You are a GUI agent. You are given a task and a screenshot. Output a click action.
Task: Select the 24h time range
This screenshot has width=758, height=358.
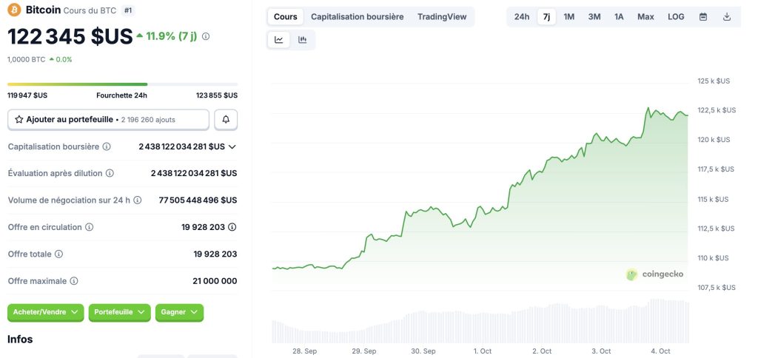click(522, 17)
